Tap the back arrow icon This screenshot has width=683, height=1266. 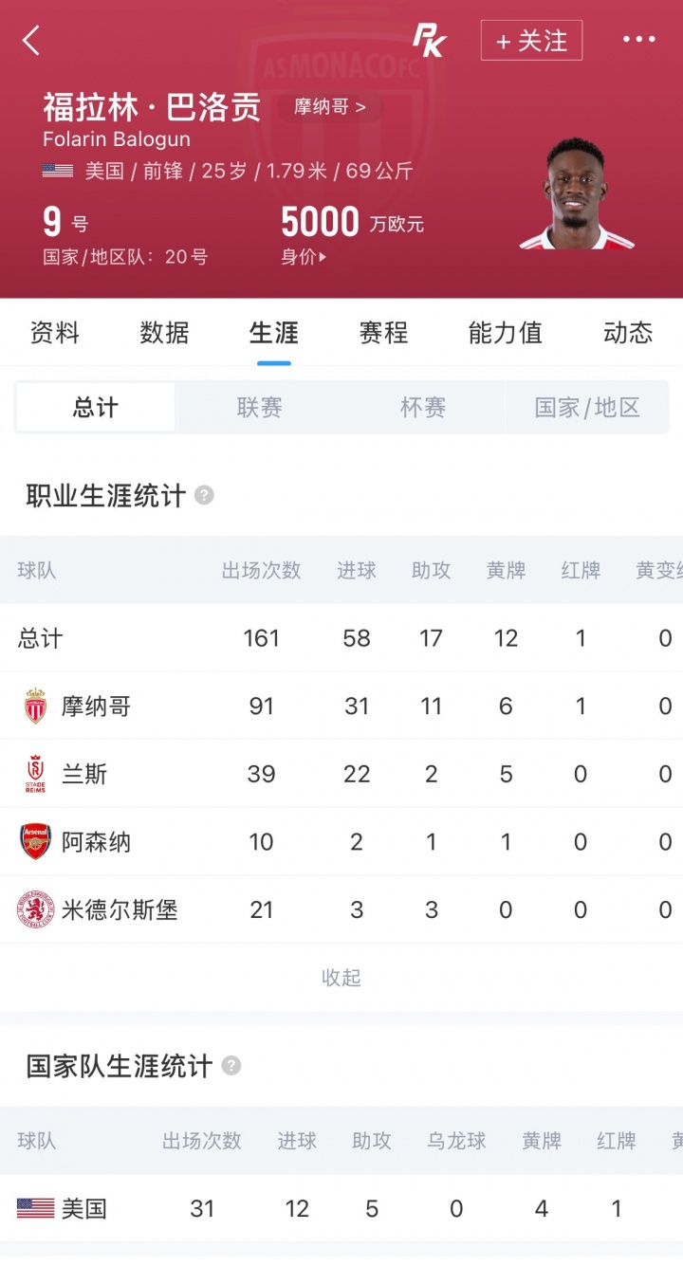point(31,41)
